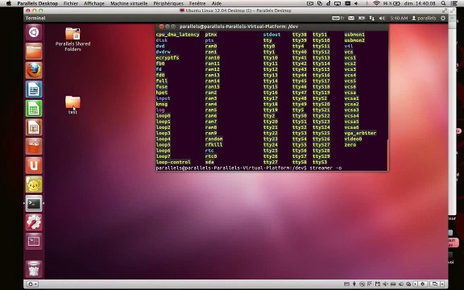464x290 pixels.
Task: Open macOS Spotlight search magnifier
Action: [x=443, y=3]
